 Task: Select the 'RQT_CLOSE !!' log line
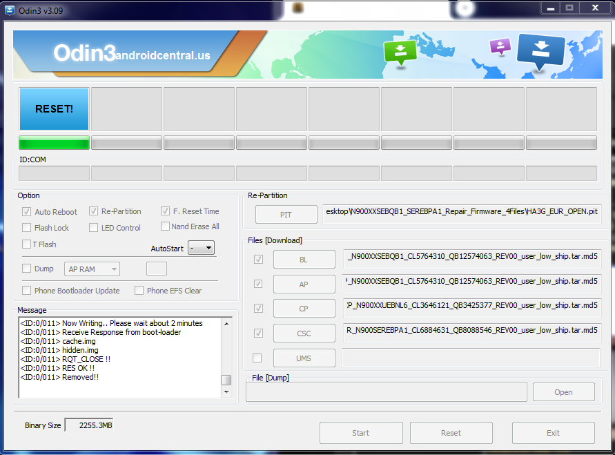pyautogui.click(x=65, y=359)
